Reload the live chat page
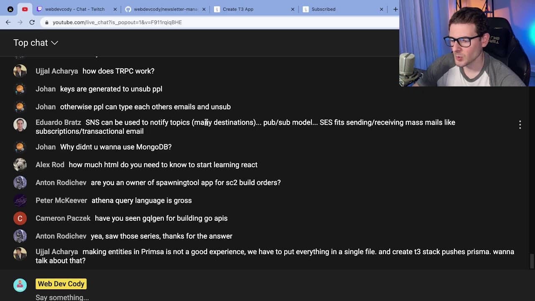Image resolution: width=535 pixels, height=301 pixels. pyautogui.click(x=32, y=22)
